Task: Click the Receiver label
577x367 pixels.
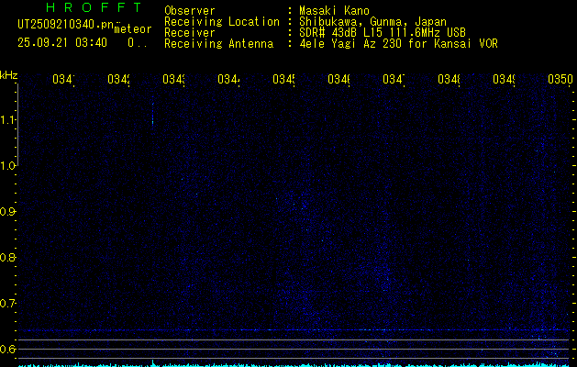Action: 190,33
